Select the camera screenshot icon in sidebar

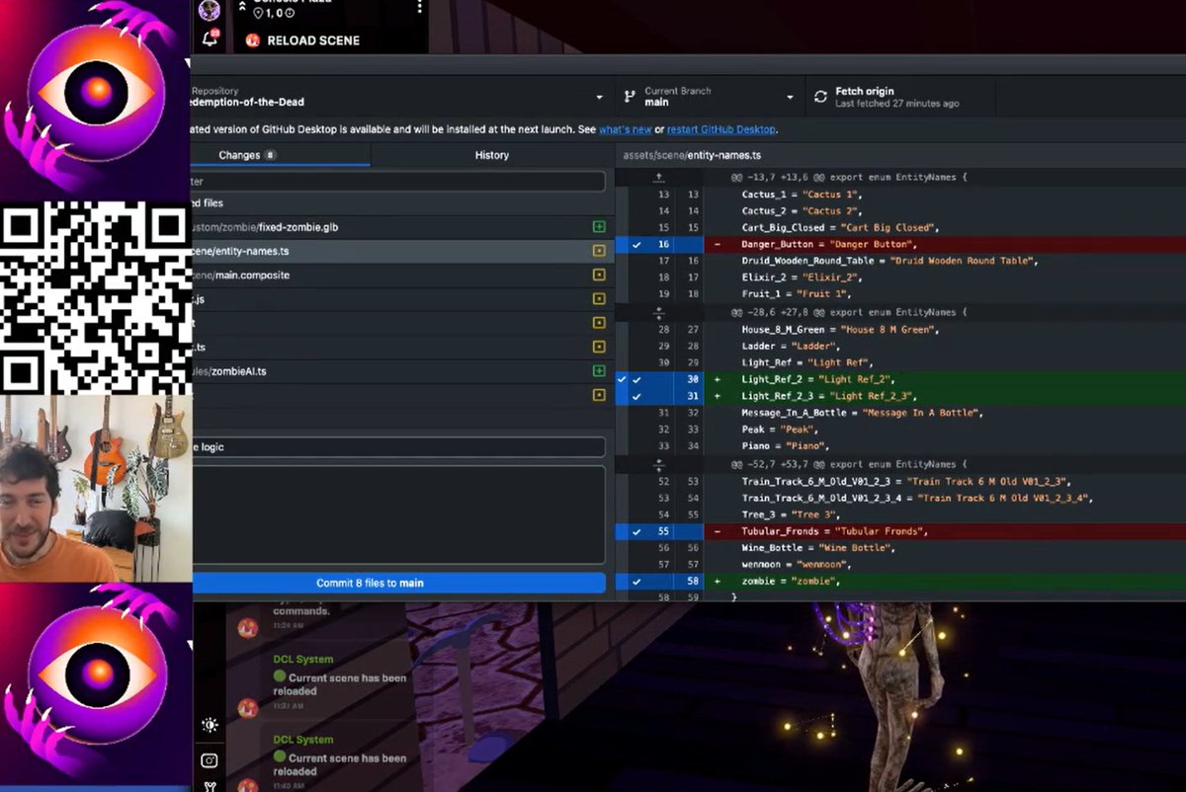coord(210,759)
